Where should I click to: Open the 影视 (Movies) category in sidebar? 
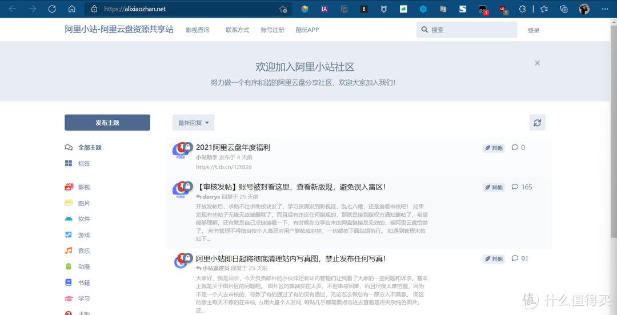pos(83,187)
